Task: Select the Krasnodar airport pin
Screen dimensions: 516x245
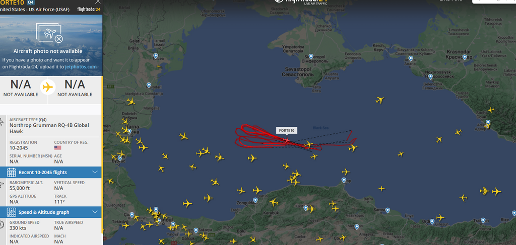Action: (x=464, y=57)
